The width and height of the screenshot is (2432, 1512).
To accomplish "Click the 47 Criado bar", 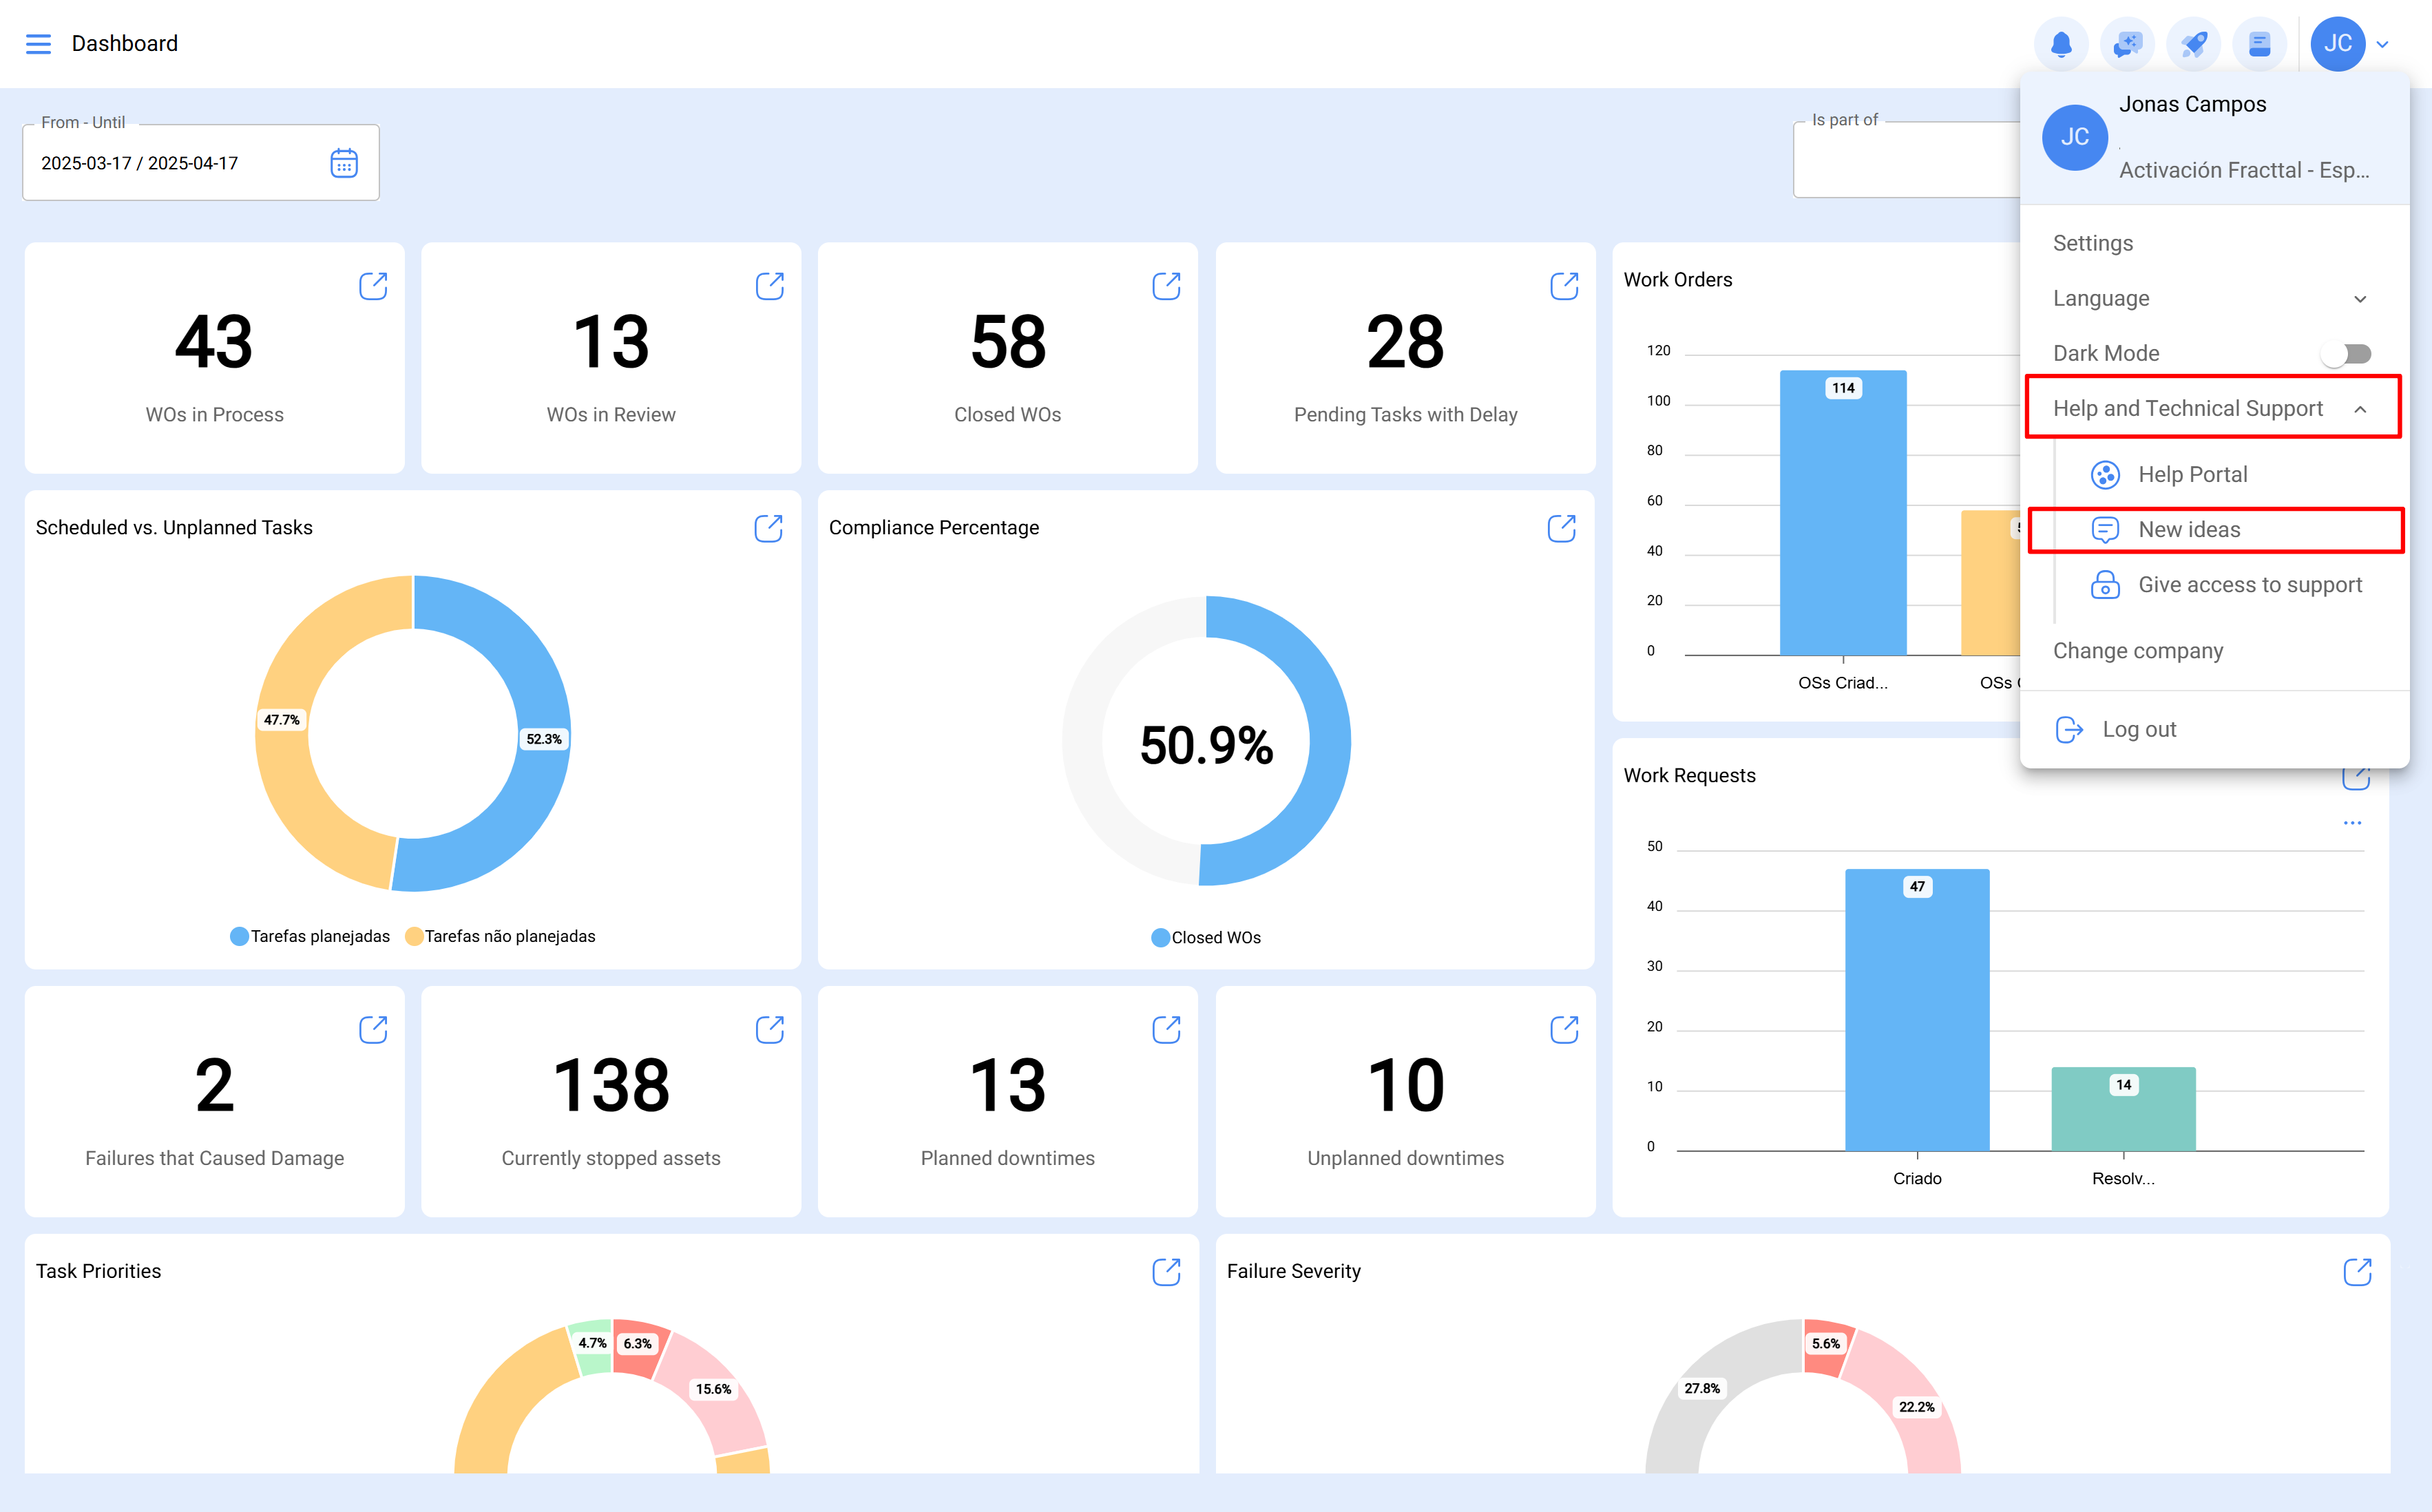I will click(1916, 1010).
